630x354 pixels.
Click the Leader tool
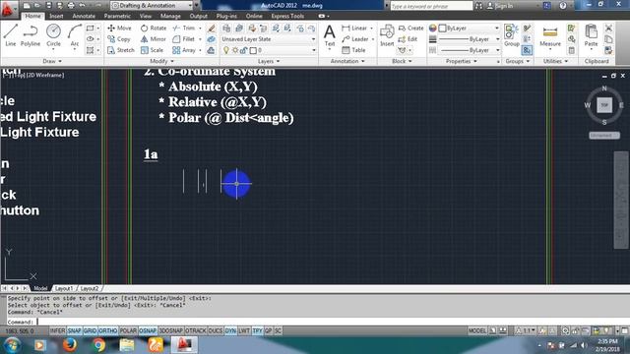coord(355,39)
